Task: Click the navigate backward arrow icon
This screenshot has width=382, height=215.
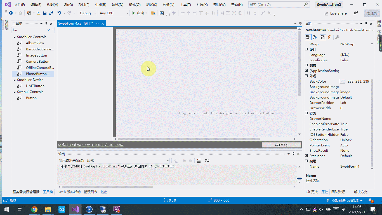Action: [11, 13]
